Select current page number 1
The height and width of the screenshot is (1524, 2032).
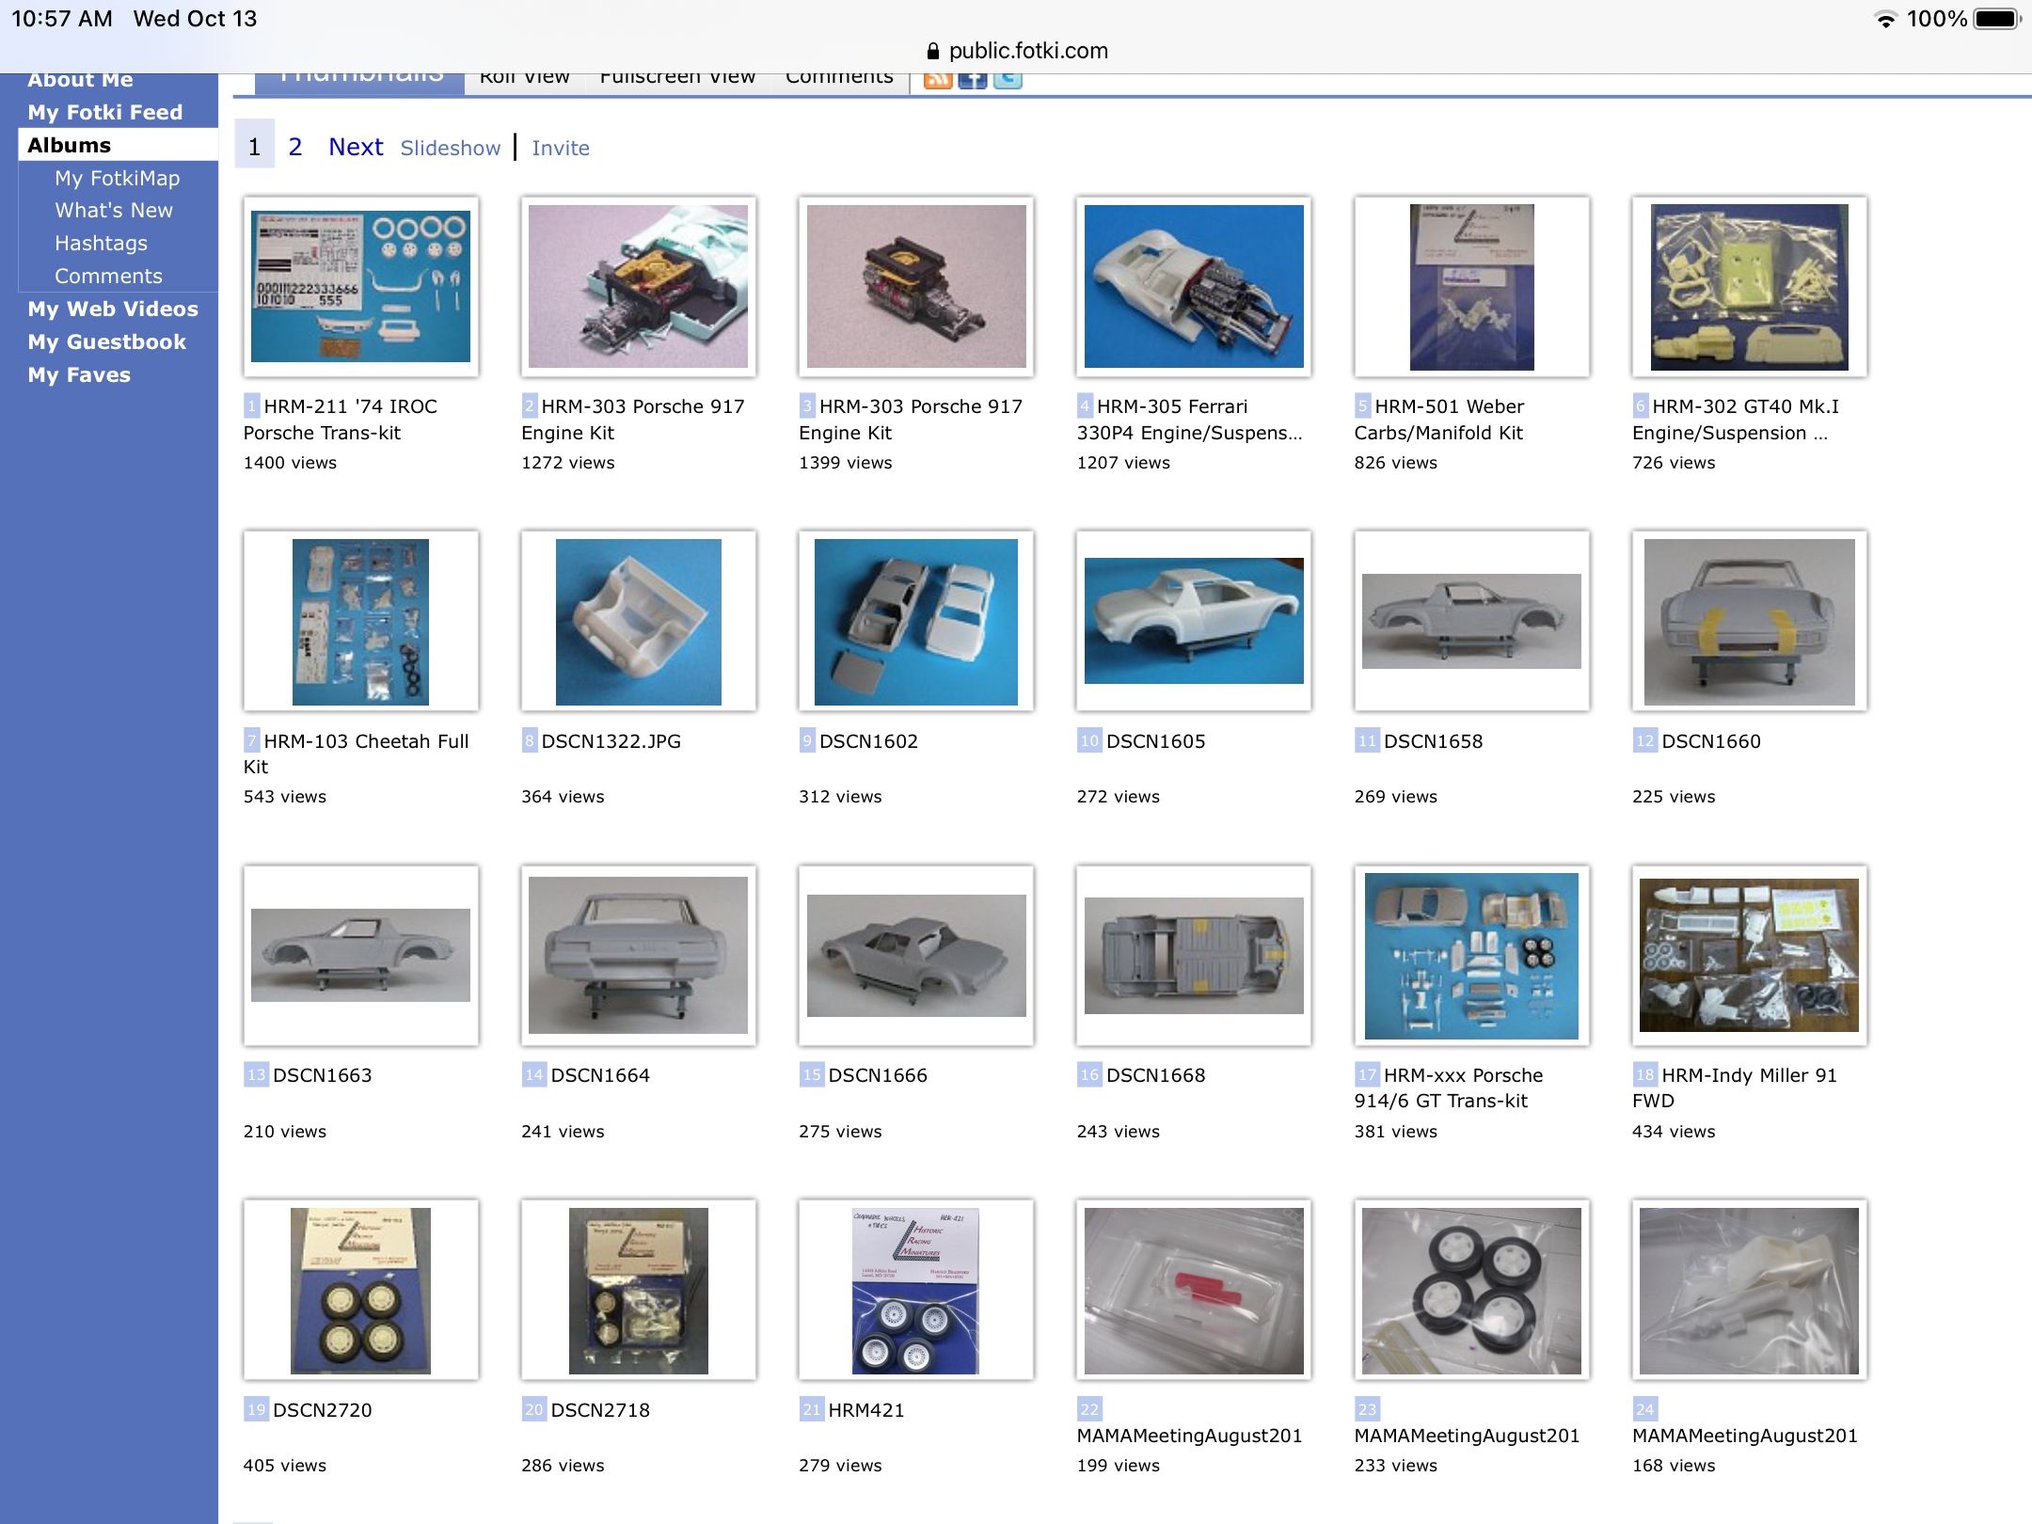pyautogui.click(x=254, y=144)
